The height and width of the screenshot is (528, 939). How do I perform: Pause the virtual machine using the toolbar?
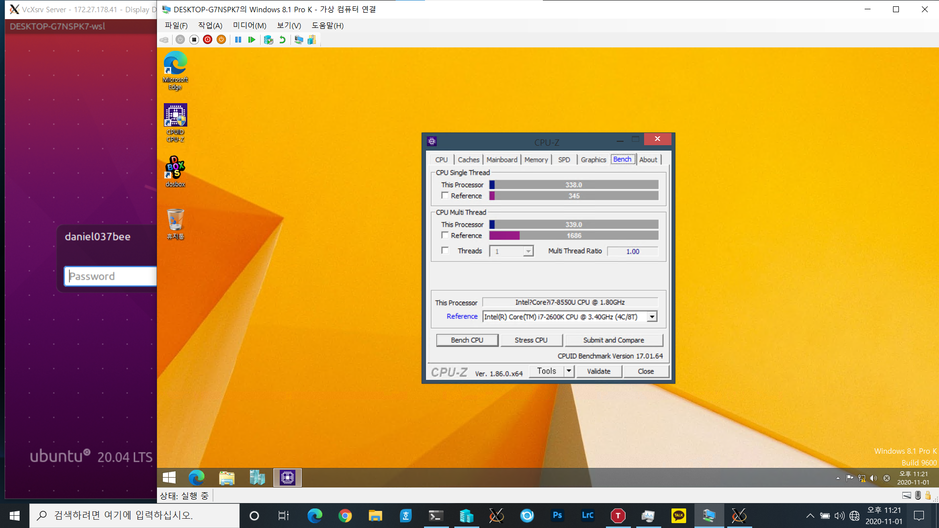coord(238,40)
